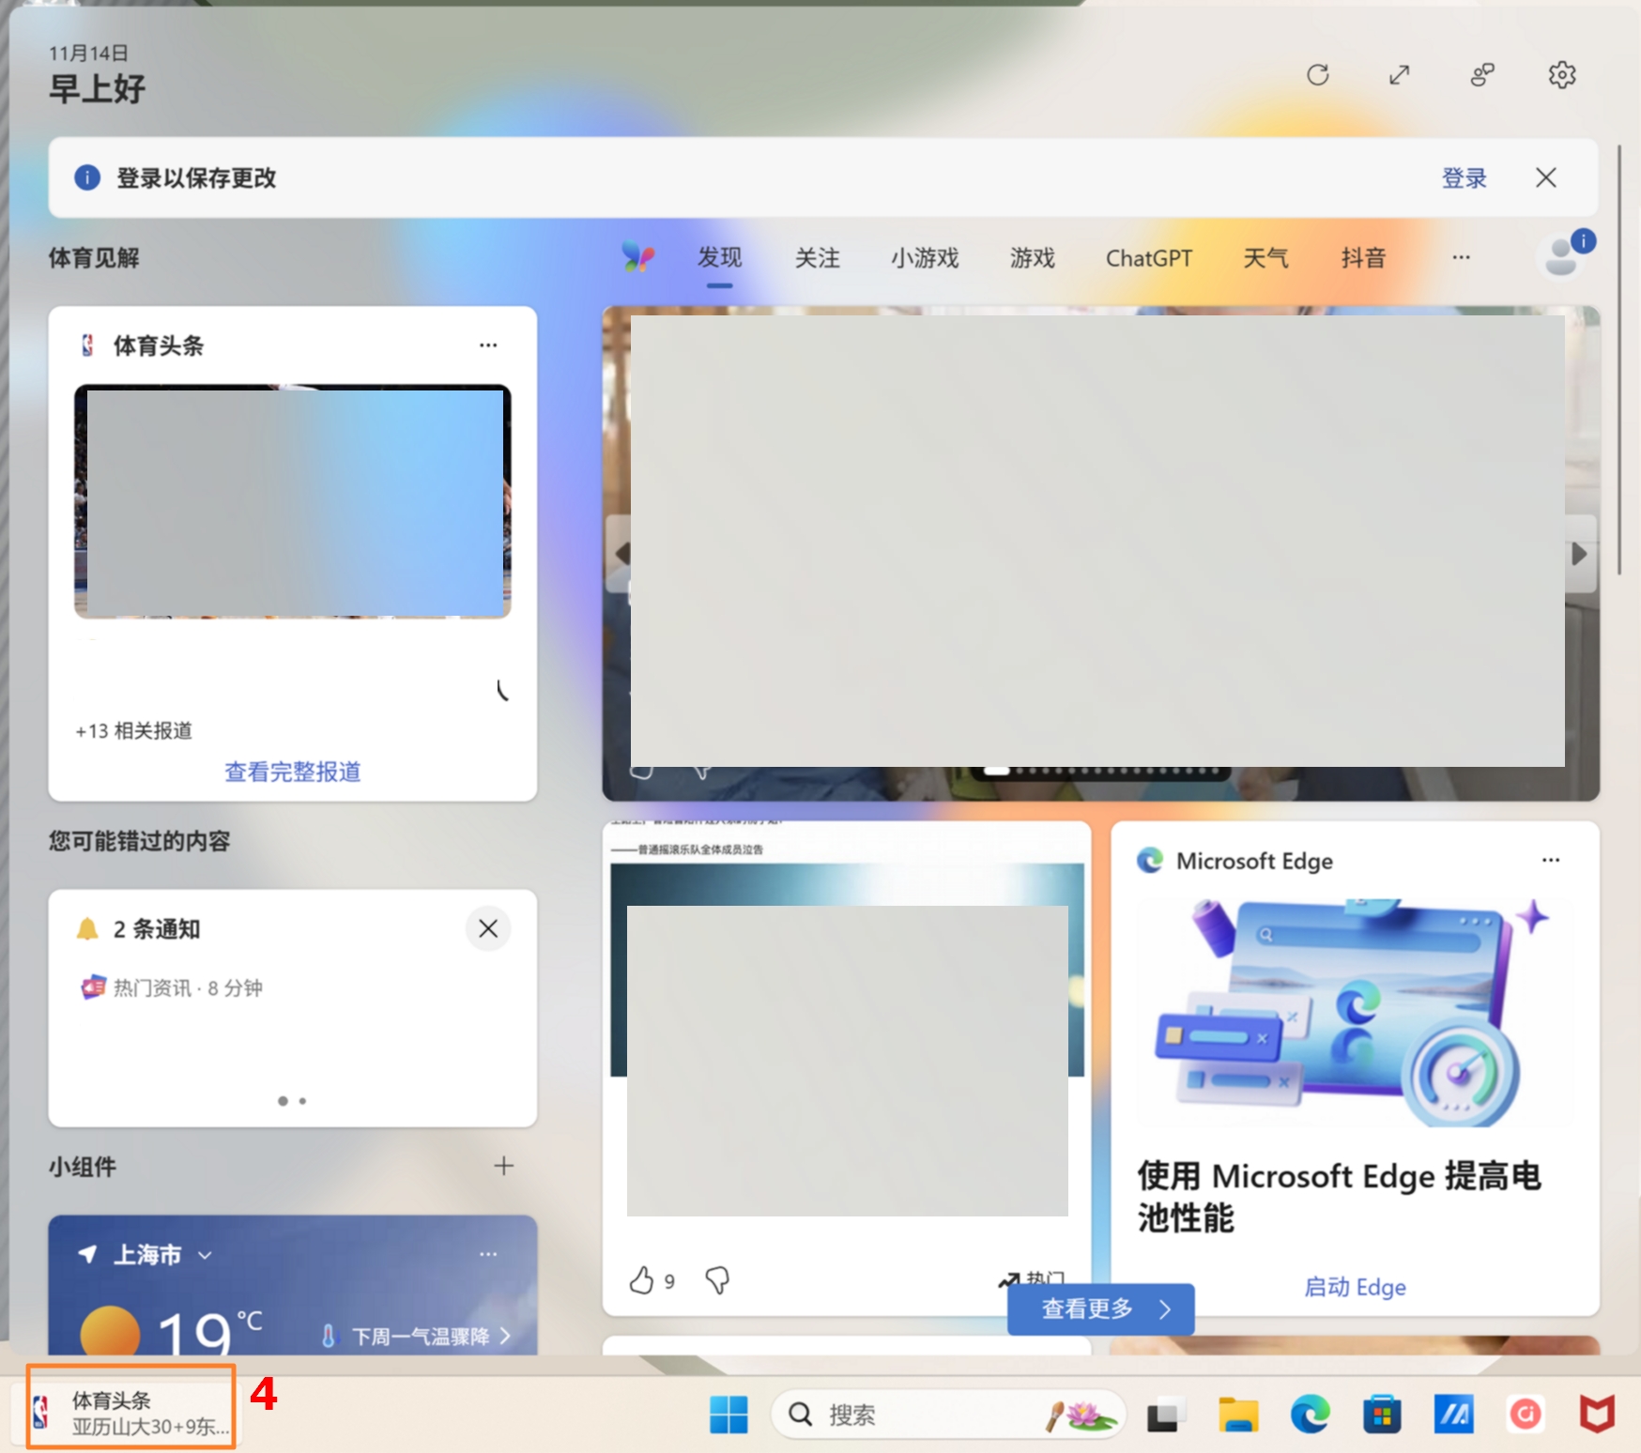Expand the 上海市 location dropdown

(x=206, y=1255)
